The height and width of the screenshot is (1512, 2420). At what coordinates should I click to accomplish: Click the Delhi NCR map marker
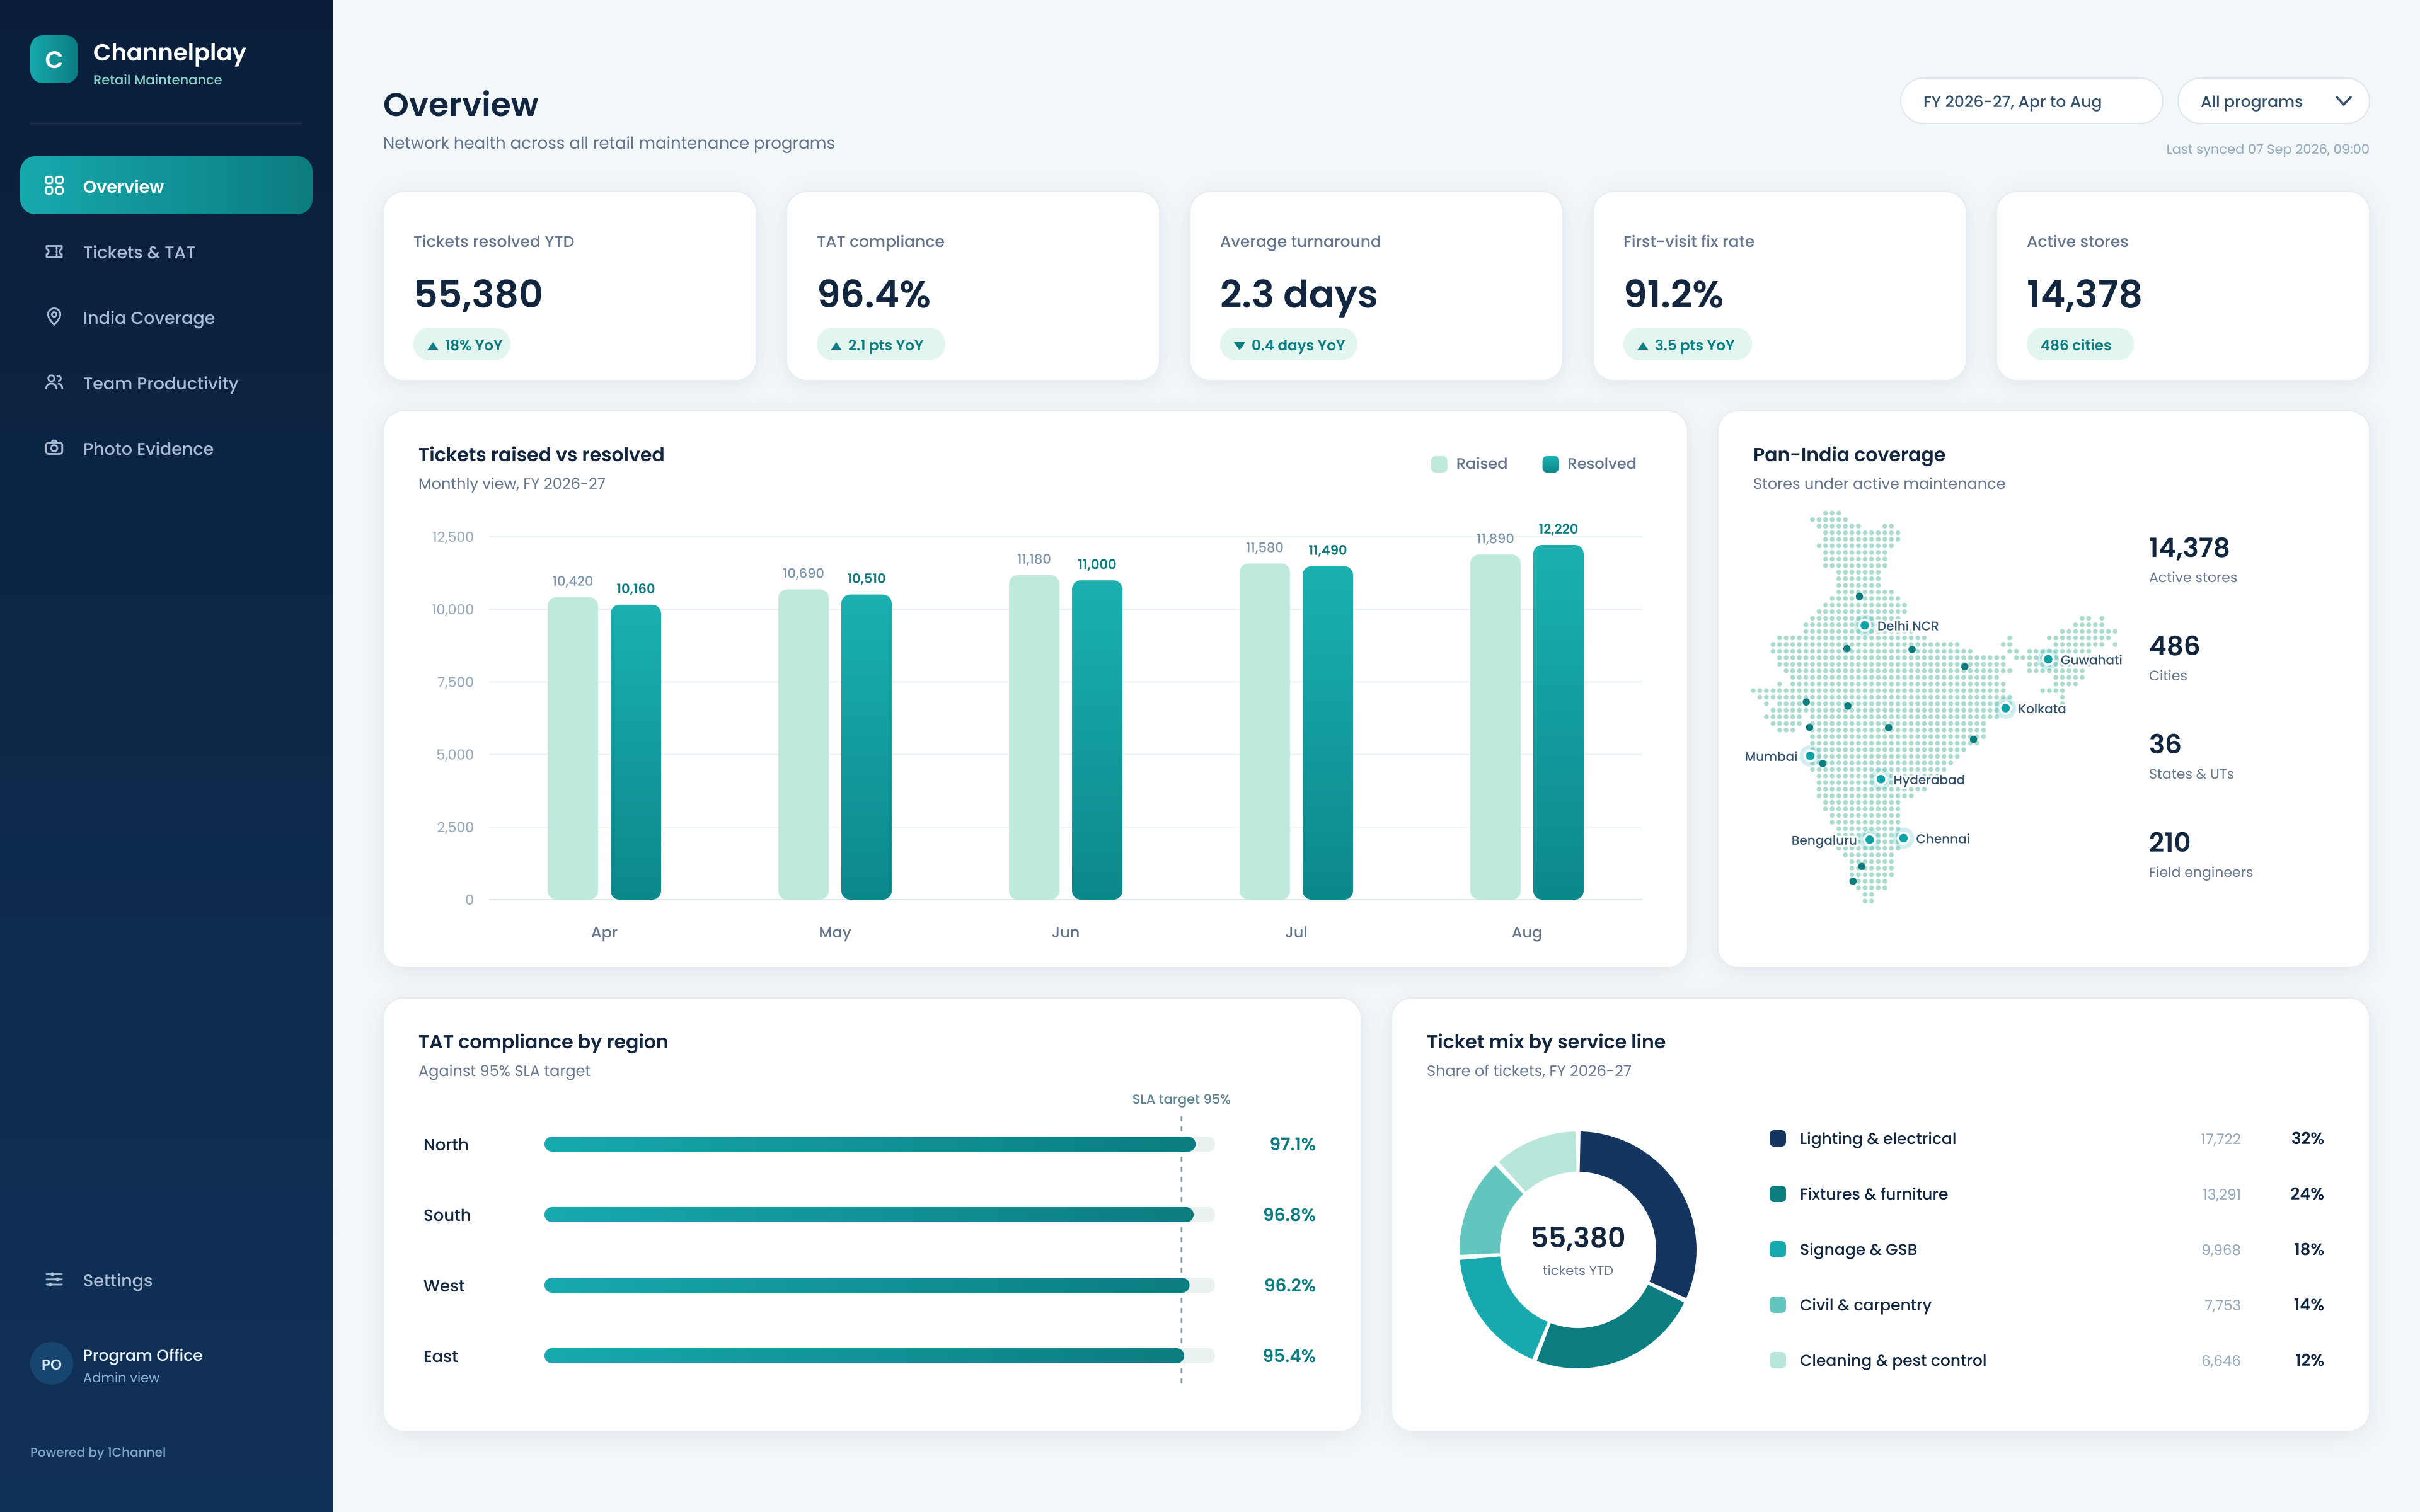coord(1865,626)
